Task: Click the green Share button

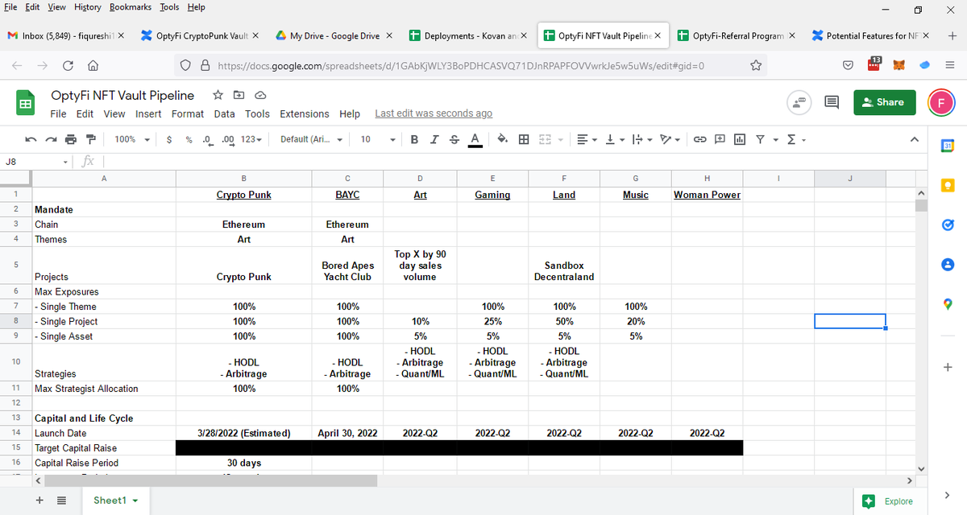Action: pyautogui.click(x=884, y=102)
